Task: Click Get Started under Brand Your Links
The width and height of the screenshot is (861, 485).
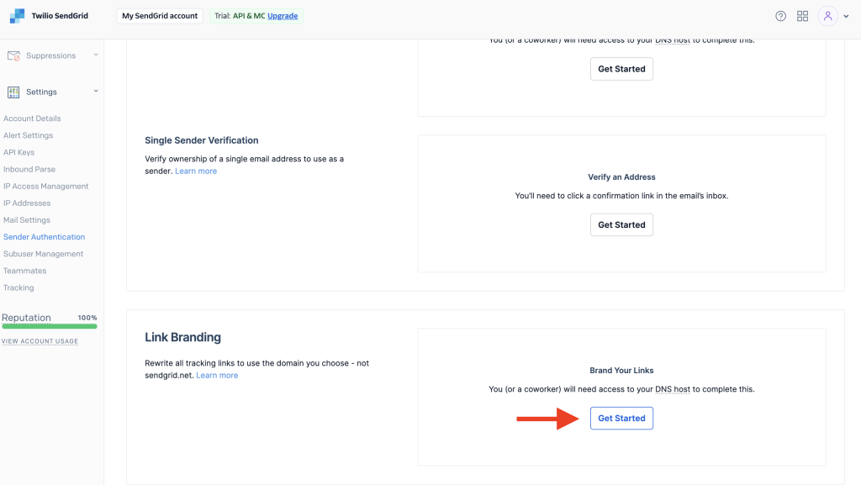Action: [621, 419]
